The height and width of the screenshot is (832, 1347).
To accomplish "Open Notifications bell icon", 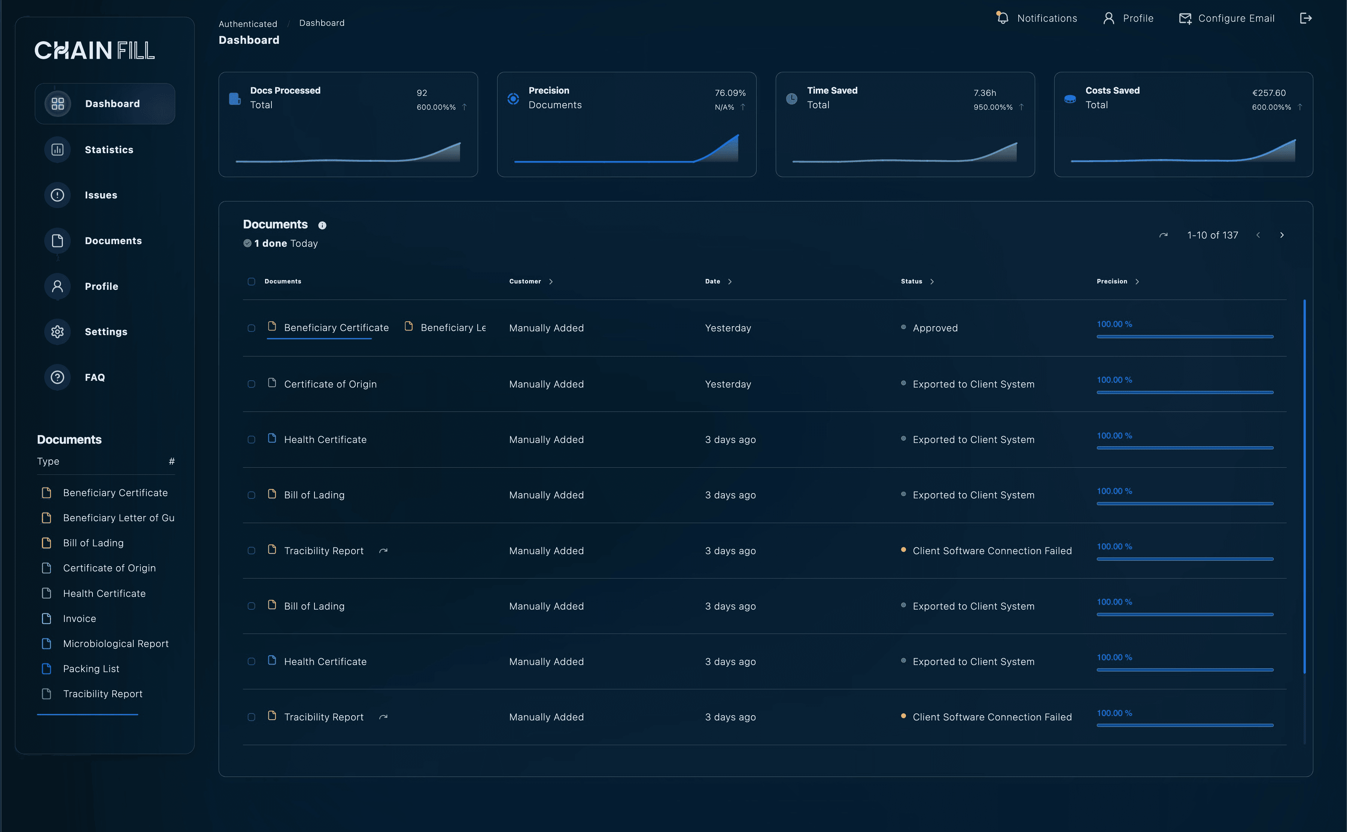I will [1002, 18].
